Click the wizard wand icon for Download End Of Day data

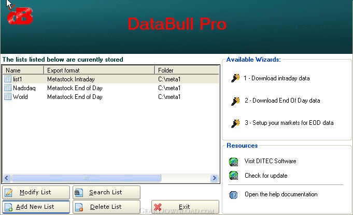235,101
